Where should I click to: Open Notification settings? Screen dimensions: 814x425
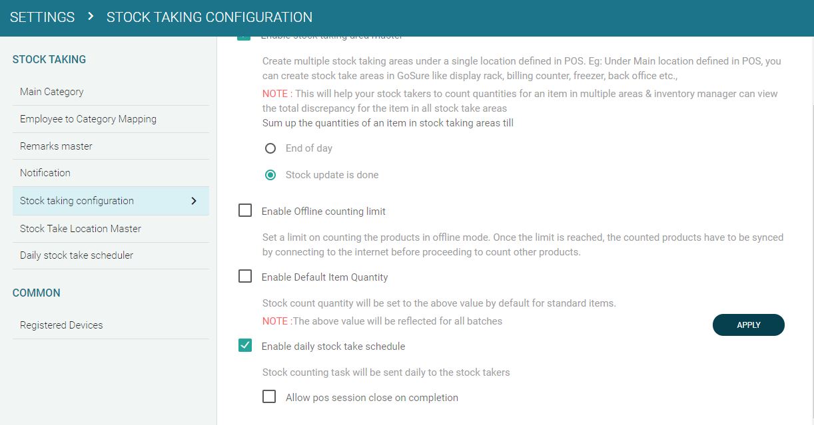tap(45, 173)
